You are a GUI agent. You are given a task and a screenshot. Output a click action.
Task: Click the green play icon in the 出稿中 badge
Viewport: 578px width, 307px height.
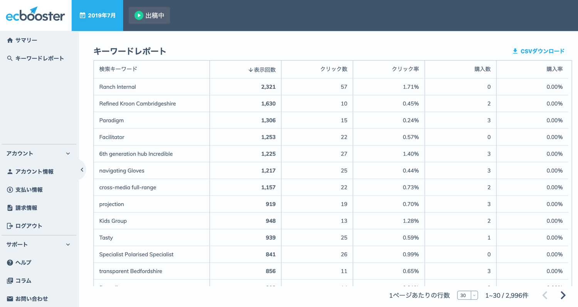(x=138, y=15)
